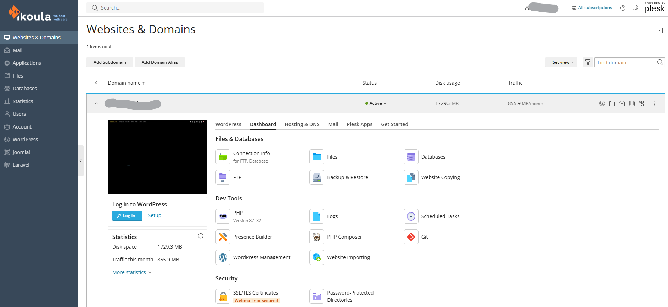Screen dimensions: 668x307
Task: Click the hosting settings sliders icon in domain row
Action: click(642, 103)
